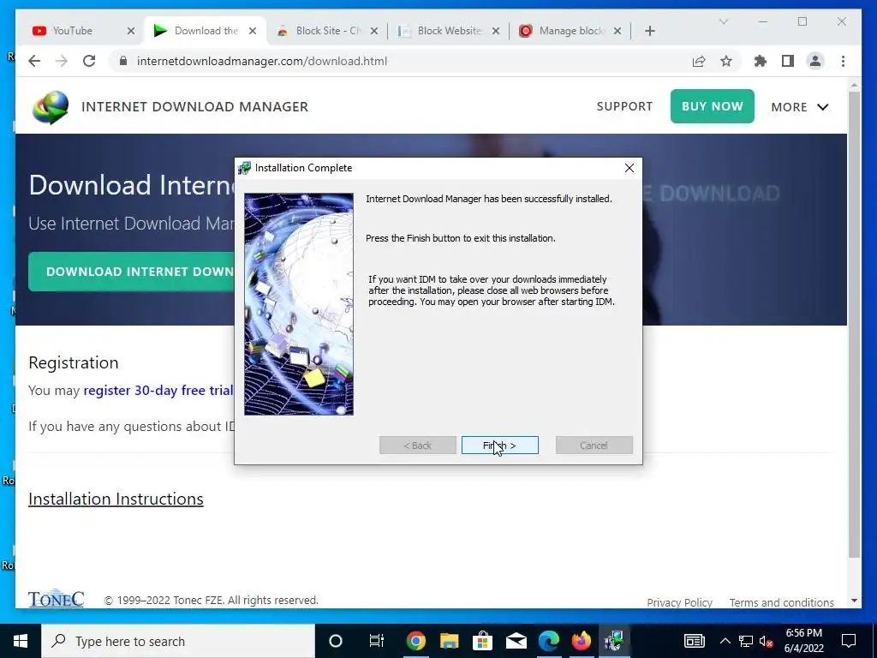Close the Block Site tab

coord(374,31)
